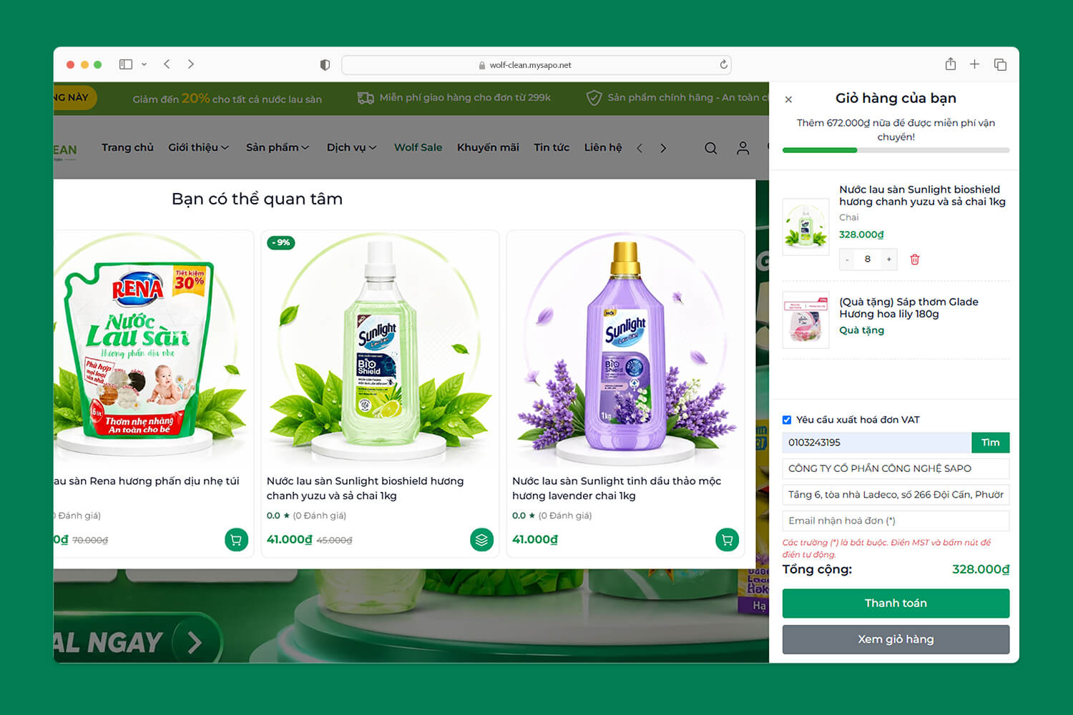Viewport: 1073px width, 715px height.
Task: Click the cart quantity value 8
Action: tap(868, 260)
